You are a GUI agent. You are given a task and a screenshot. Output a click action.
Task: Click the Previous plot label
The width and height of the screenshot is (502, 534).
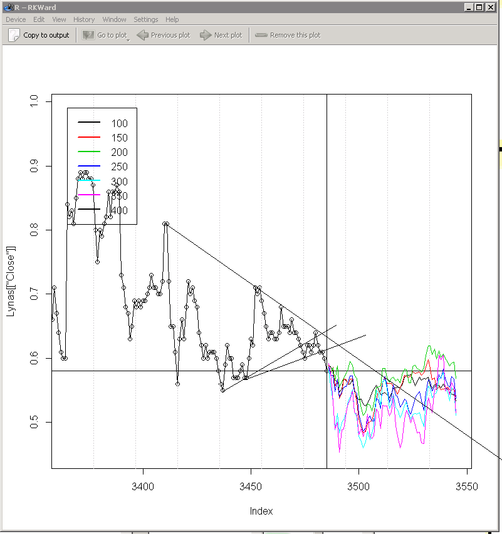(170, 35)
